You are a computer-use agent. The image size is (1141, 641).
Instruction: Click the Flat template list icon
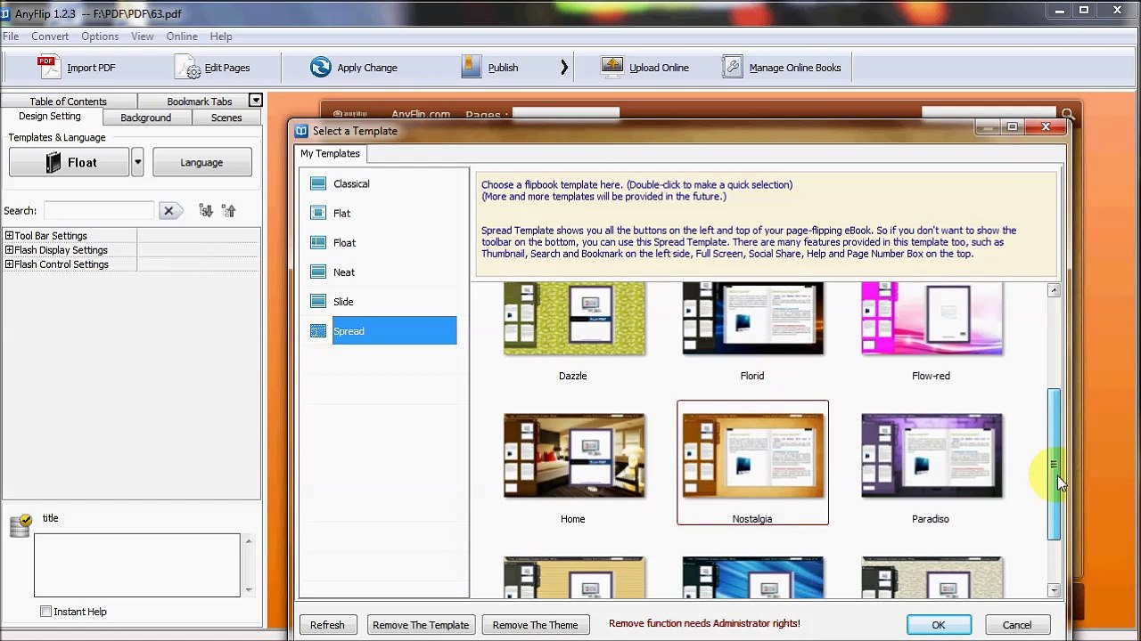[x=318, y=213]
